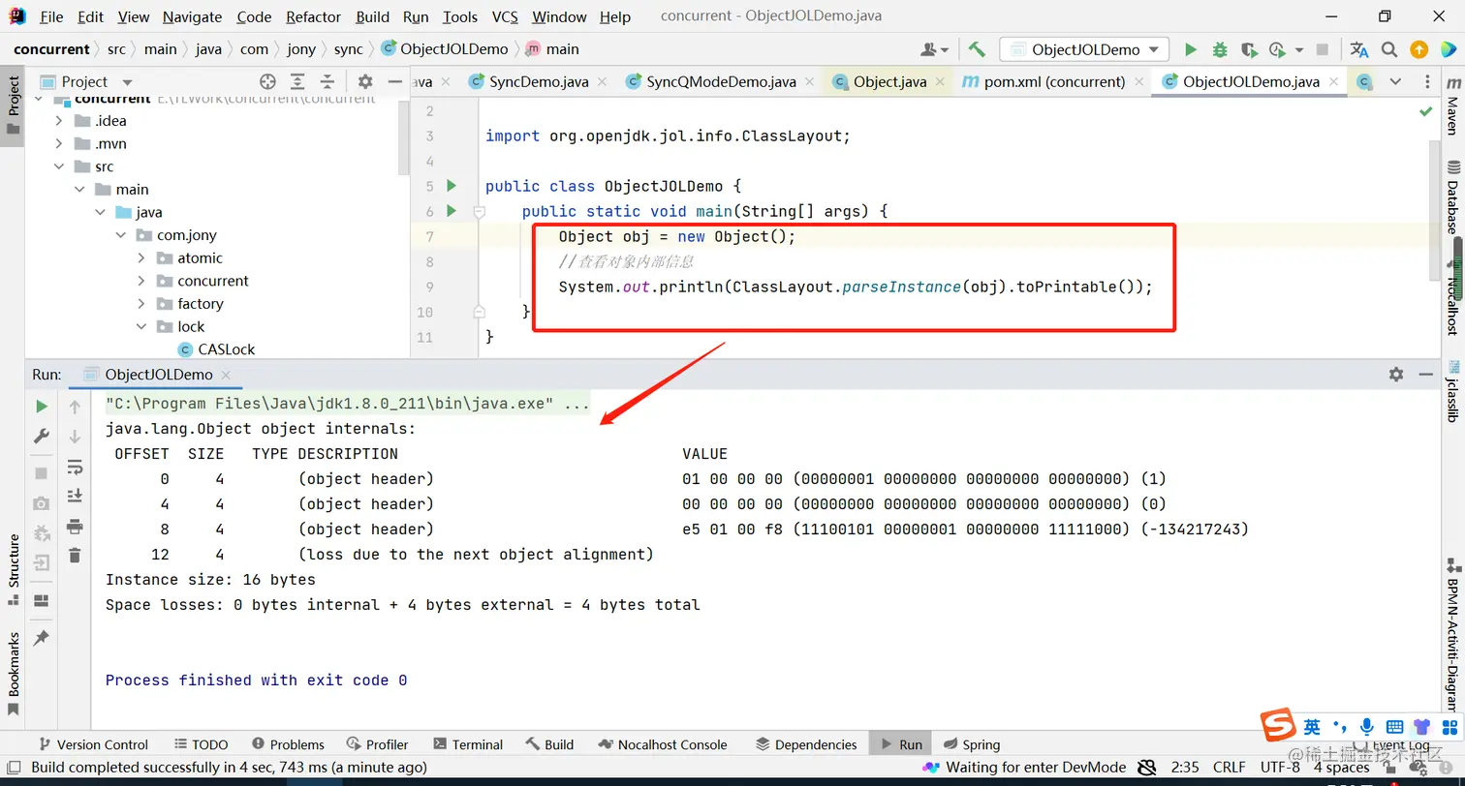The image size is (1465, 786).
Task: Collapse all nodes in the Project panel
Action: point(327,82)
